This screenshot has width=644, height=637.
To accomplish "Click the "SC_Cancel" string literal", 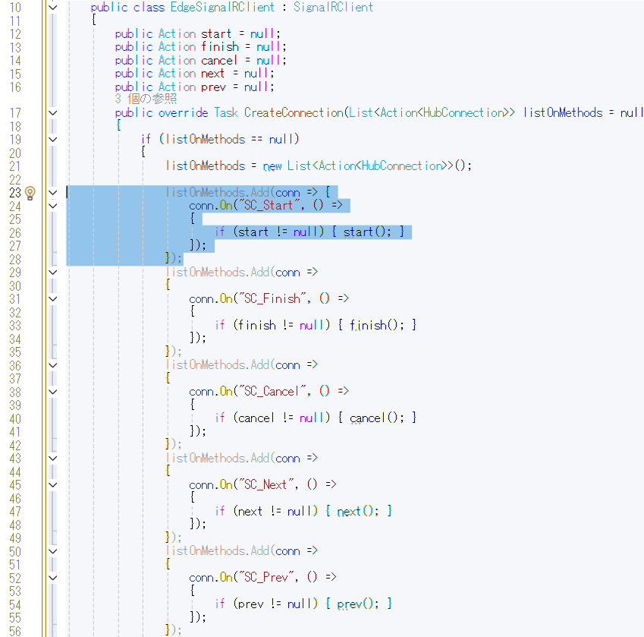I will point(272,391).
